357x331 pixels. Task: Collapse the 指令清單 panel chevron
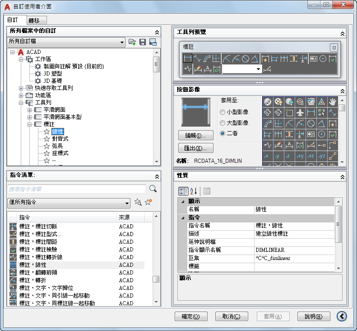coord(157,176)
